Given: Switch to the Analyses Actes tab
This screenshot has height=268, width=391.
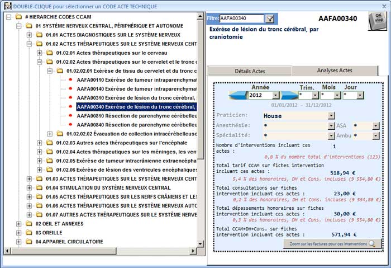Looking at the screenshot, I should (335, 70).
